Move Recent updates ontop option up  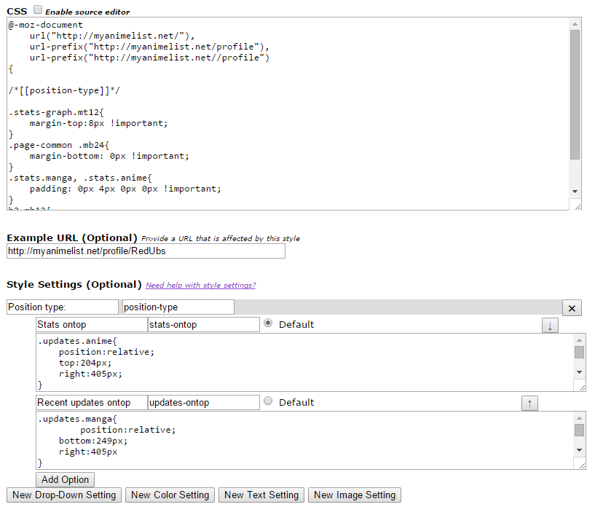pyautogui.click(x=529, y=403)
